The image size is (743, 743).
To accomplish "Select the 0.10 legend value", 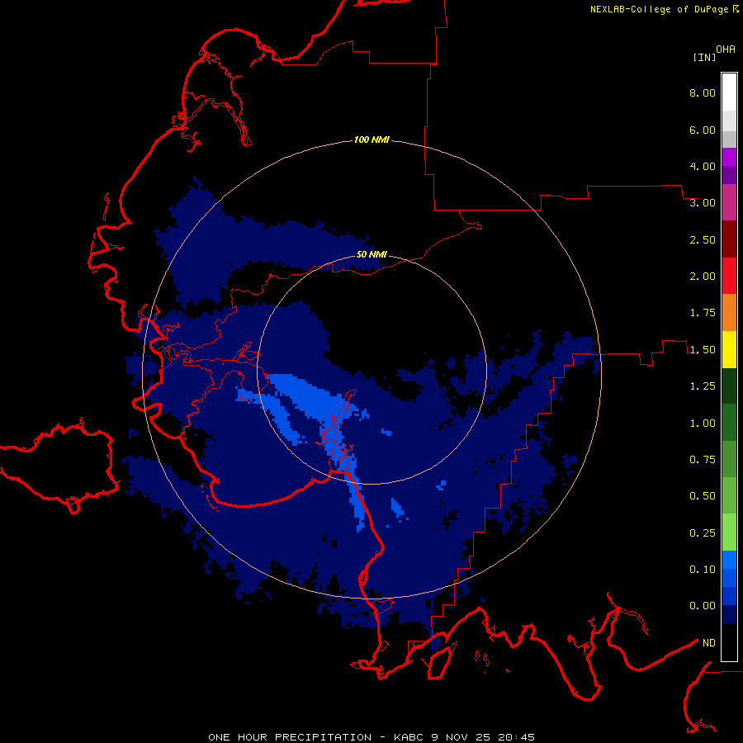I will point(703,570).
